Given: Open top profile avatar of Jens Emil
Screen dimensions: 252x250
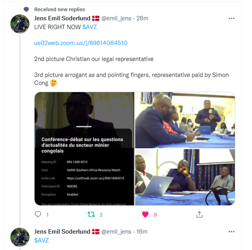Looking at the screenshot, I should (20, 24).
